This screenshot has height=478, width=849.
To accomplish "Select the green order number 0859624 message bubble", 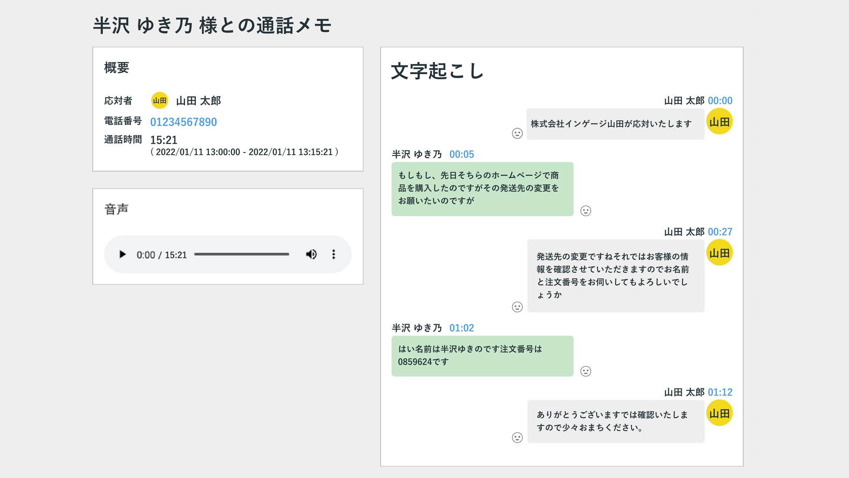I will [482, 356].
